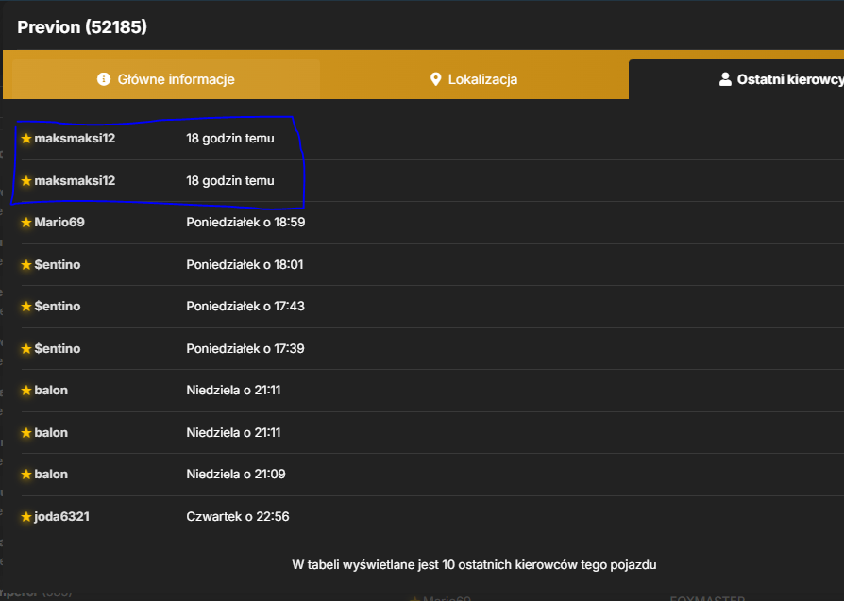Select the Ostatni kierowcy tab
This screenshot has width=844, height=601.
coord(736,79)
